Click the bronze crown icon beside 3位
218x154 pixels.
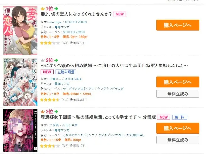pyautogui.click(x=42, y=112)
